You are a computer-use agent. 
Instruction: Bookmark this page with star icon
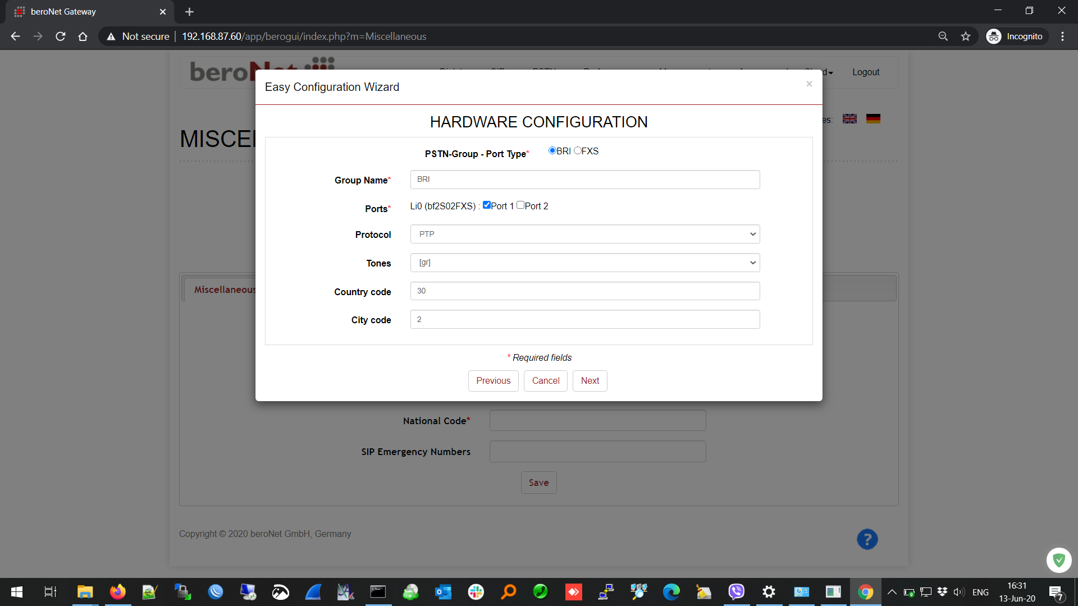[966, 36]
